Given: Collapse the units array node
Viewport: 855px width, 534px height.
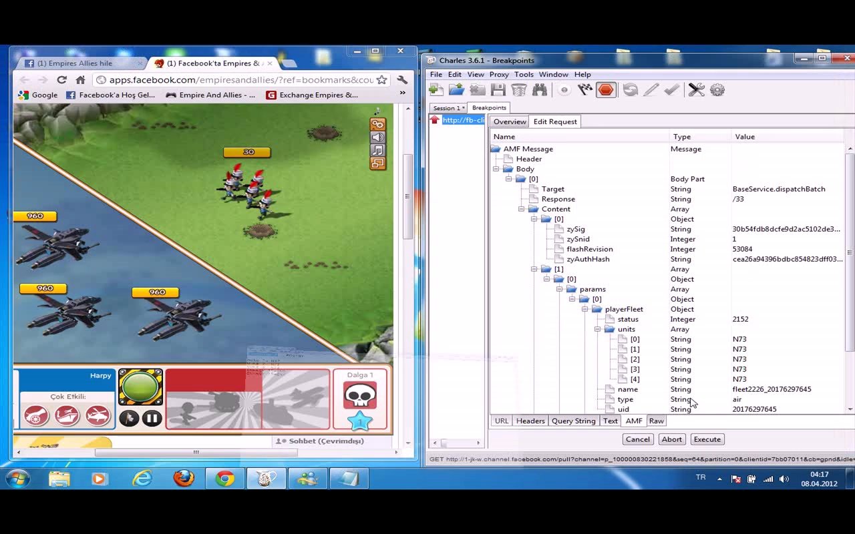Looking at the screenshot, I should [598, 329].
